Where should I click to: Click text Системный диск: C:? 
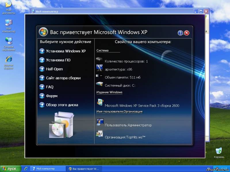120,85
